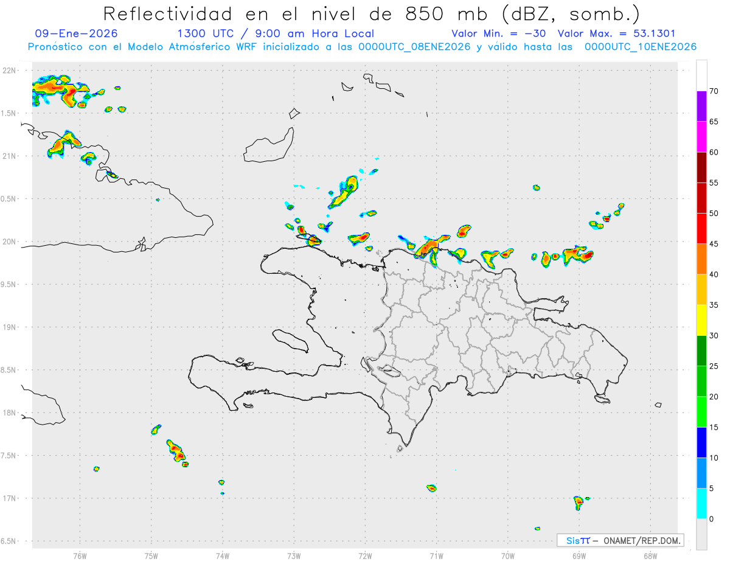Click the '20N' latitude label
The image size is (730, 564).
pos(10,242)
